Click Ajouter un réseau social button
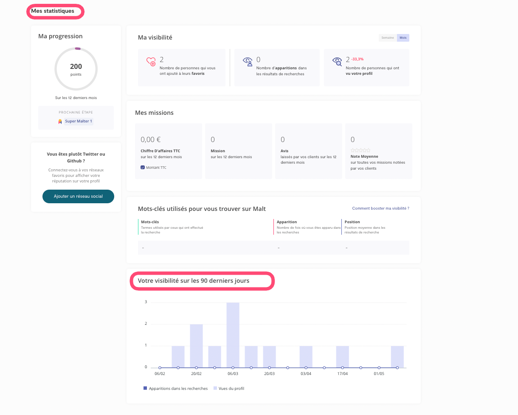The image size is (518, 415). pos(78,196)
